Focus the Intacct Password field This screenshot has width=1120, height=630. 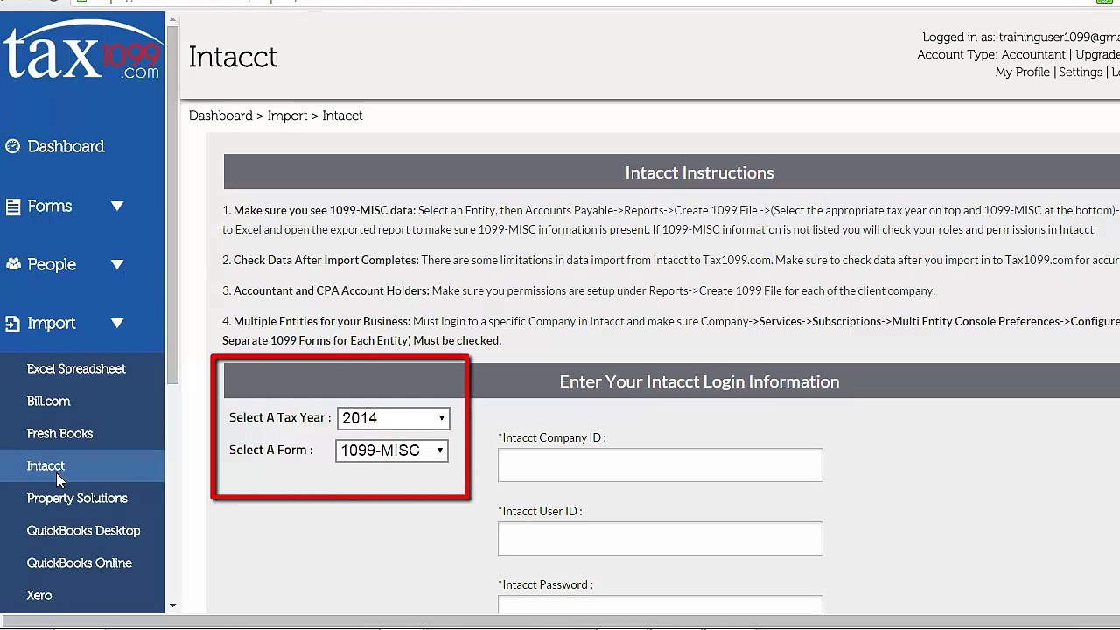[661, 604]
